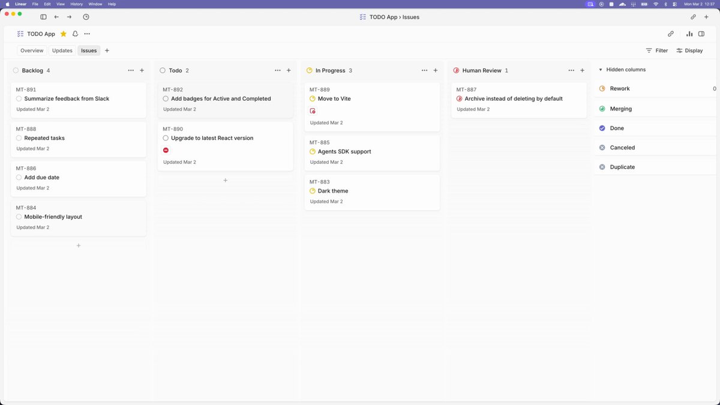Open Display options dropdown

tap(689, 50)
